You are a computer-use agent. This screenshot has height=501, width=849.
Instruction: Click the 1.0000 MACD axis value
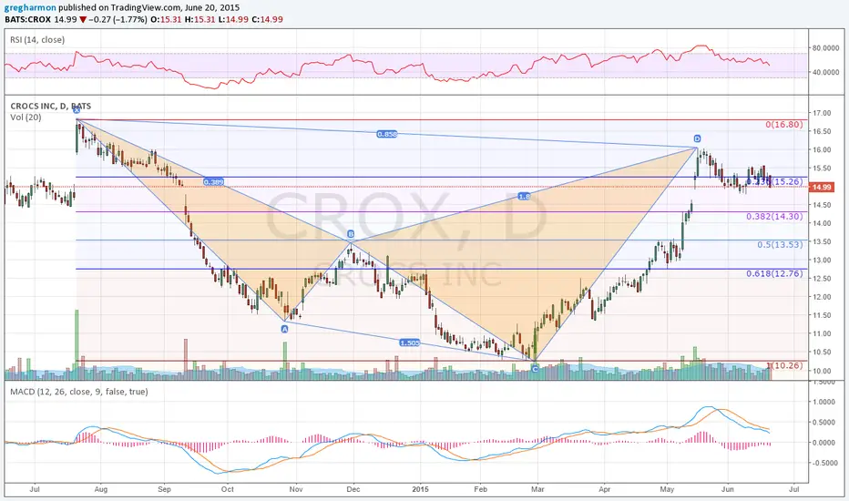824,402
